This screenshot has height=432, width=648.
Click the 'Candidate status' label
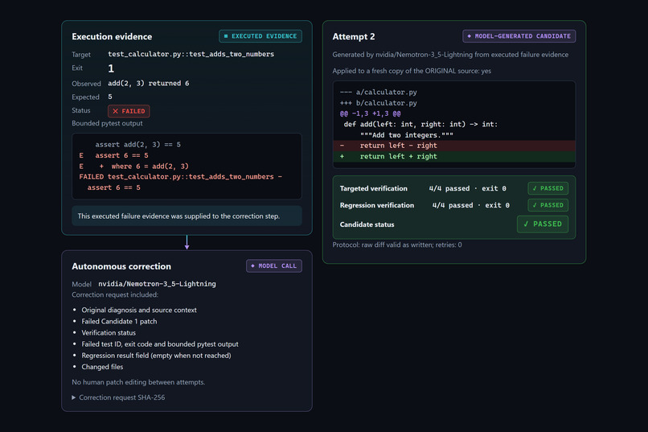pyautogui.click(x=367, y=224)
